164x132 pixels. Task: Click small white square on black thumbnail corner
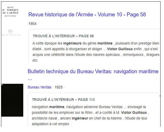(2, 85)
